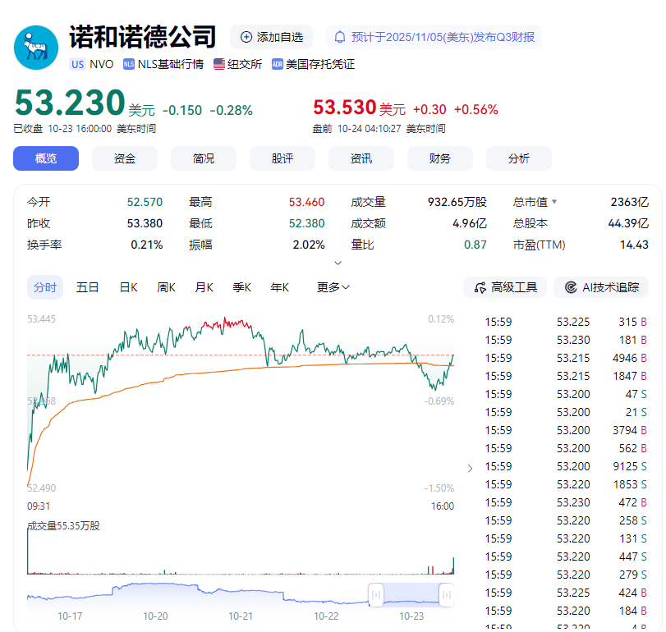Select the 分时 chart period
The height and width of the screenshot is (632, 666).
tap(45, 287)
